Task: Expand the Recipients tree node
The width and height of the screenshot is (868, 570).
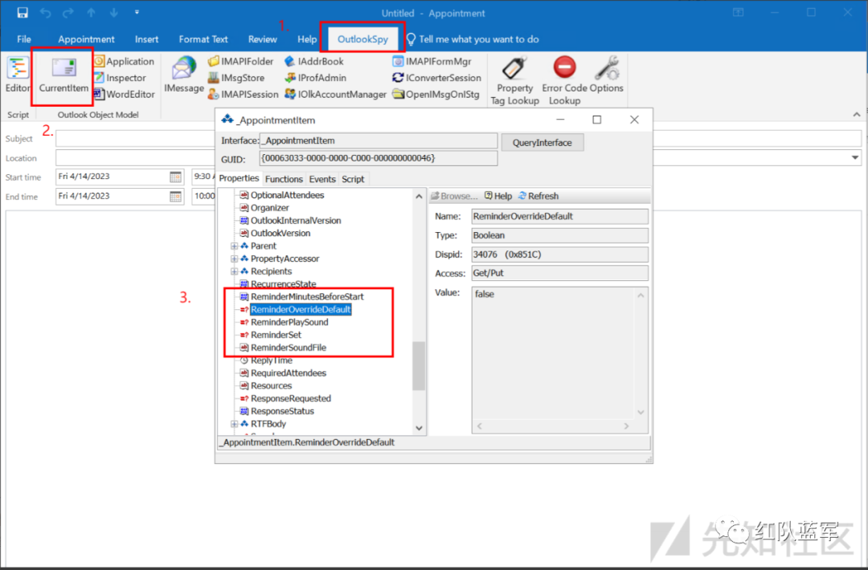Action: (x=234, y=271)
